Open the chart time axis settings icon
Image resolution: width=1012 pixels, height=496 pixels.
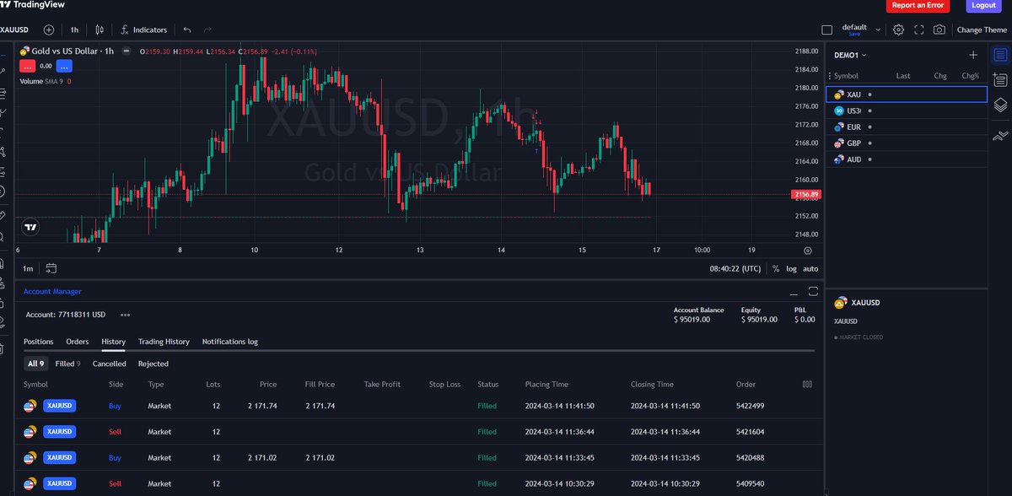tap(808, 251)
